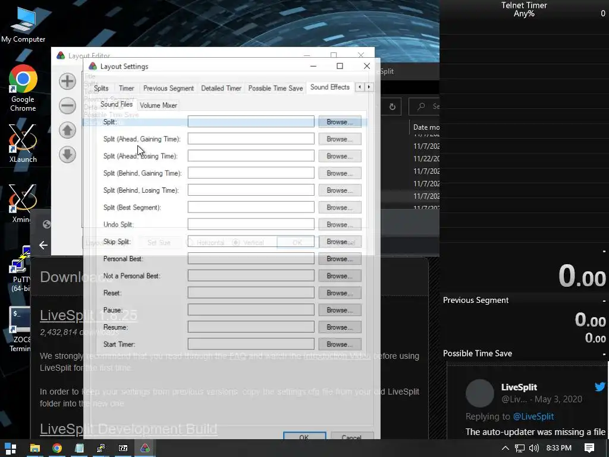Open File Explorer from the taskbar
This screenshot has height=457, width=609.
coord(35,449)
